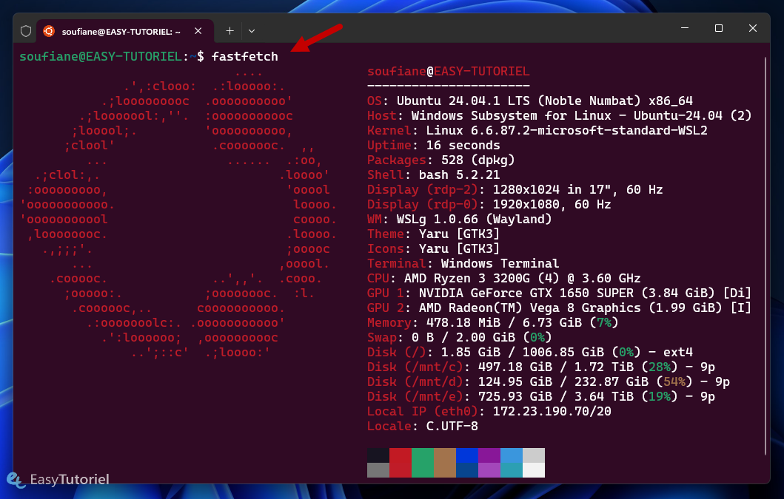The image size is (784, 499).
Task: Click the Ubuntu icon on the terminal tab
Action: pos(49,30)
